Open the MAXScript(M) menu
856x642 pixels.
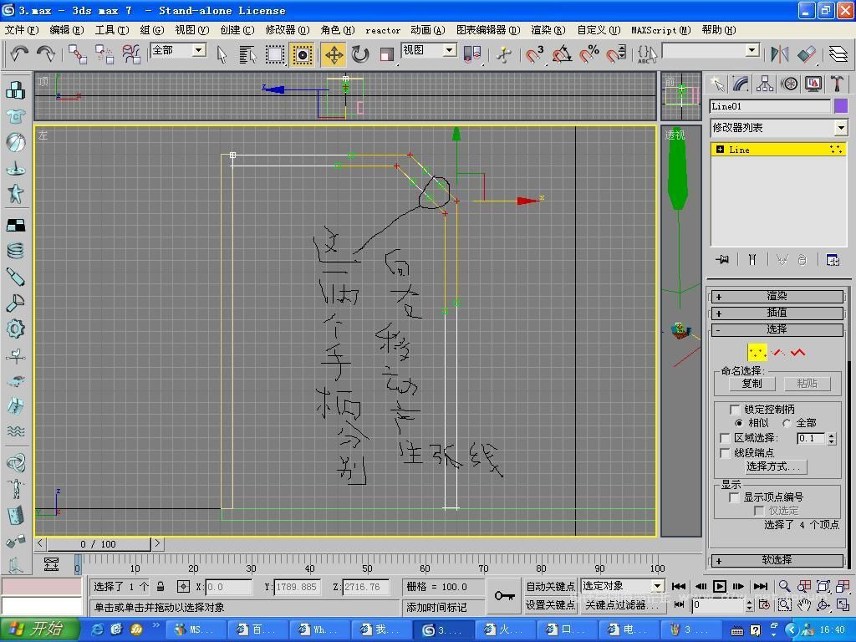click(x=661, y=30)
